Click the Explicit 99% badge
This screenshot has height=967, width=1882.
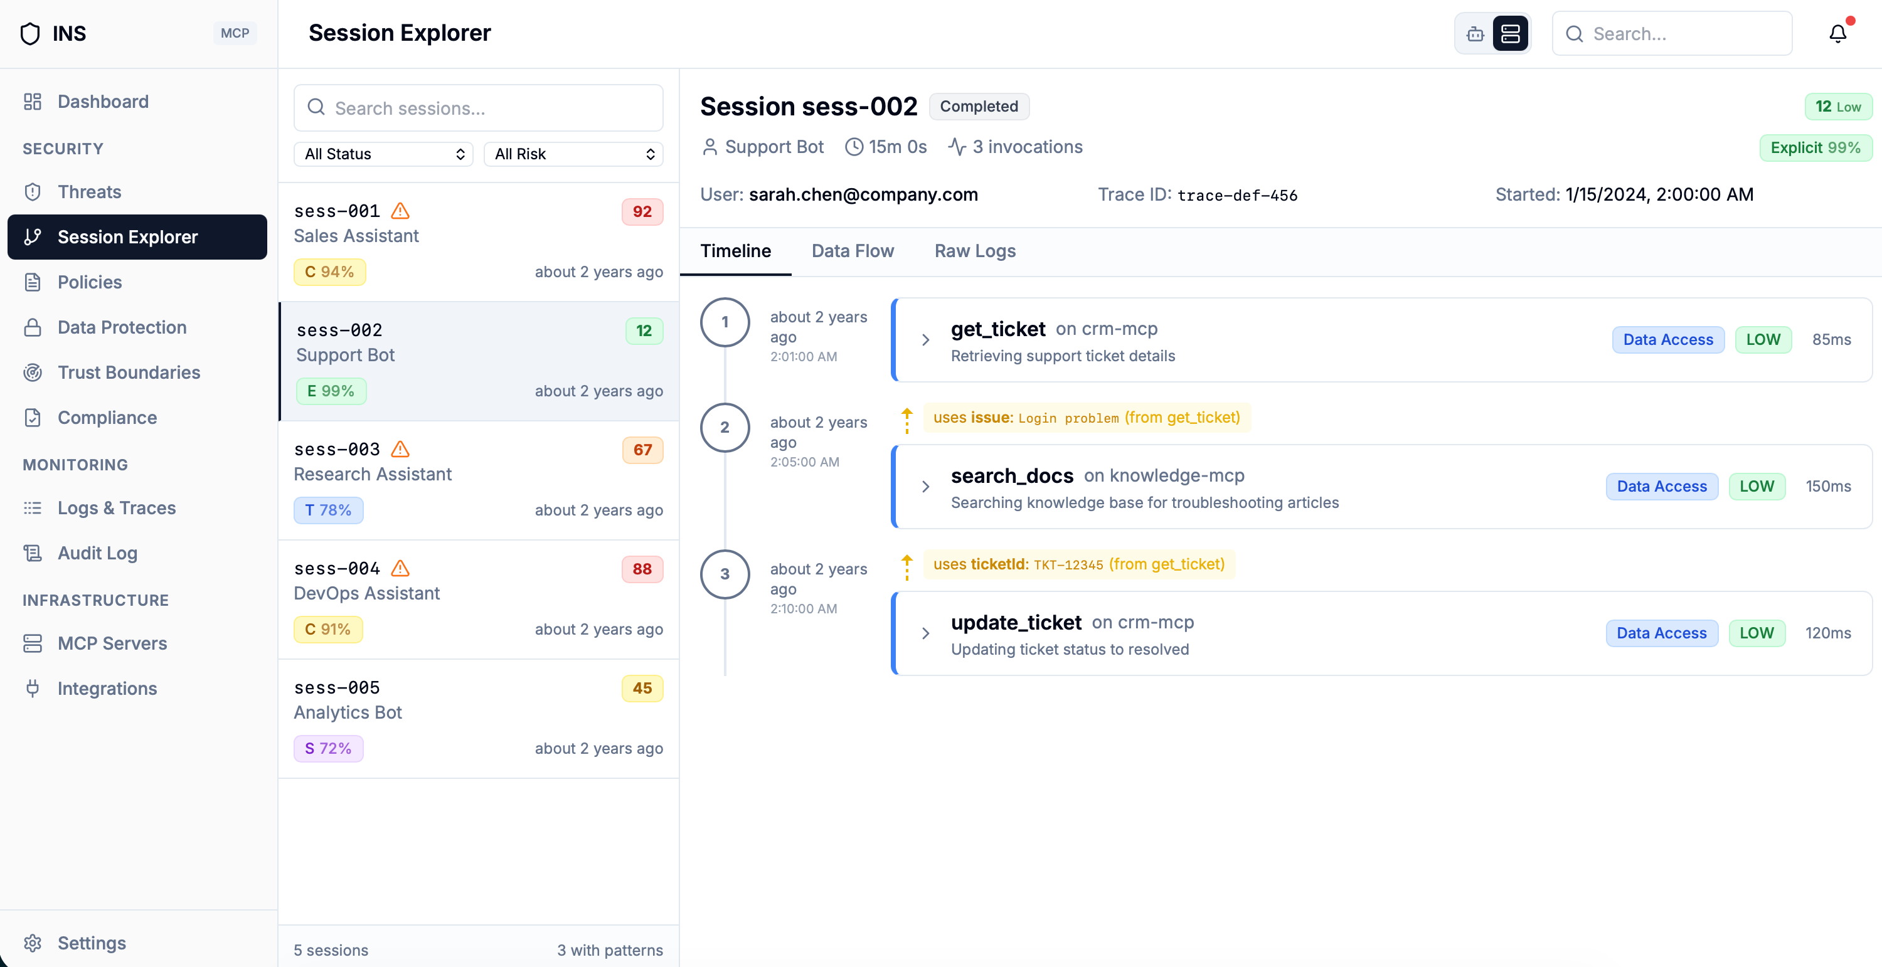click(1816, 147)
